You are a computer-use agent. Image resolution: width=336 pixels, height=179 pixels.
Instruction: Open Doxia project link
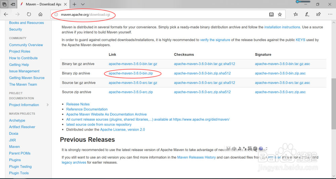pyautogui.click(x=13, y=133)
